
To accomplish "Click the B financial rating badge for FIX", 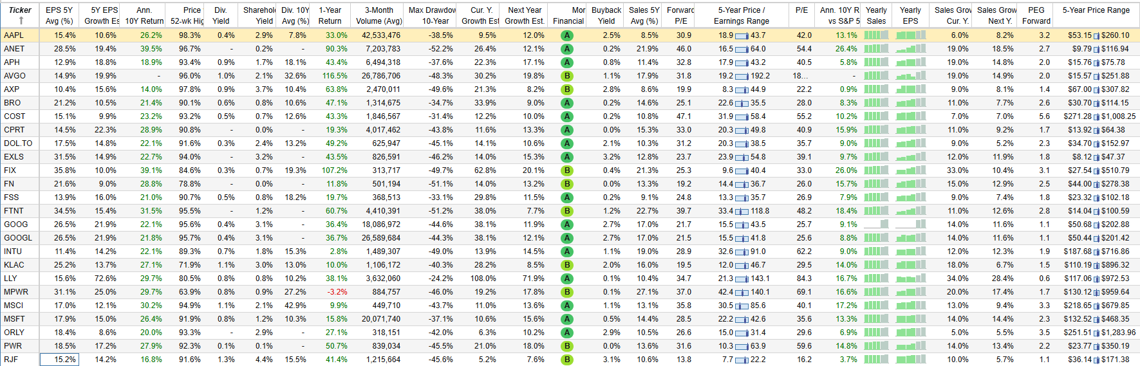I will click(567, 170).
